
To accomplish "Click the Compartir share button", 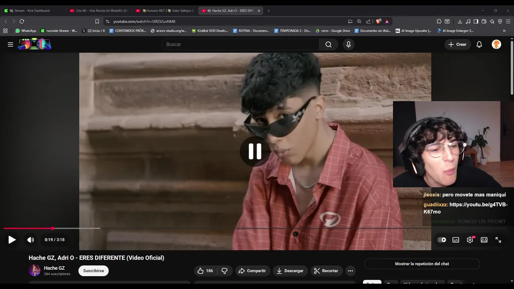I will 252,271.
